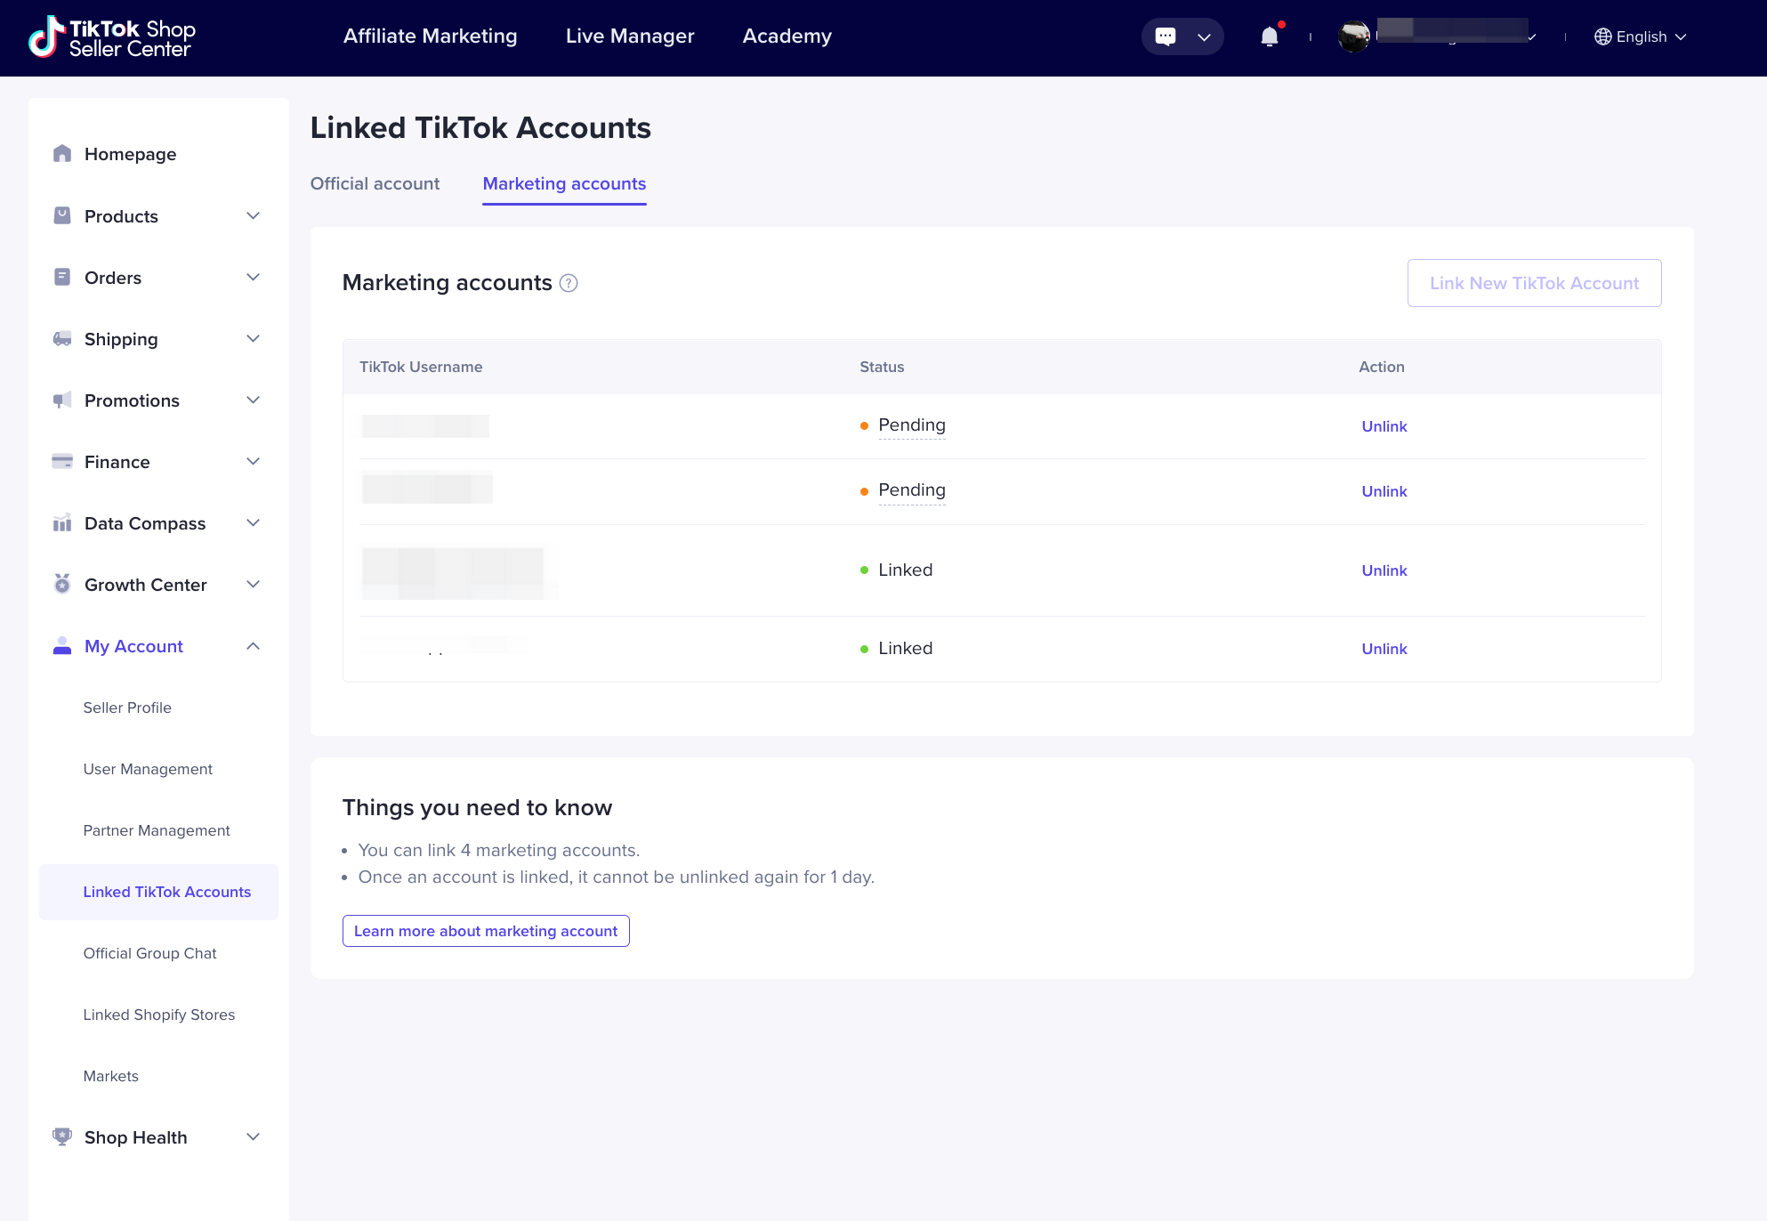Click the Products bag icon
Screen dimensions: 1767x1221
(61, 215)
